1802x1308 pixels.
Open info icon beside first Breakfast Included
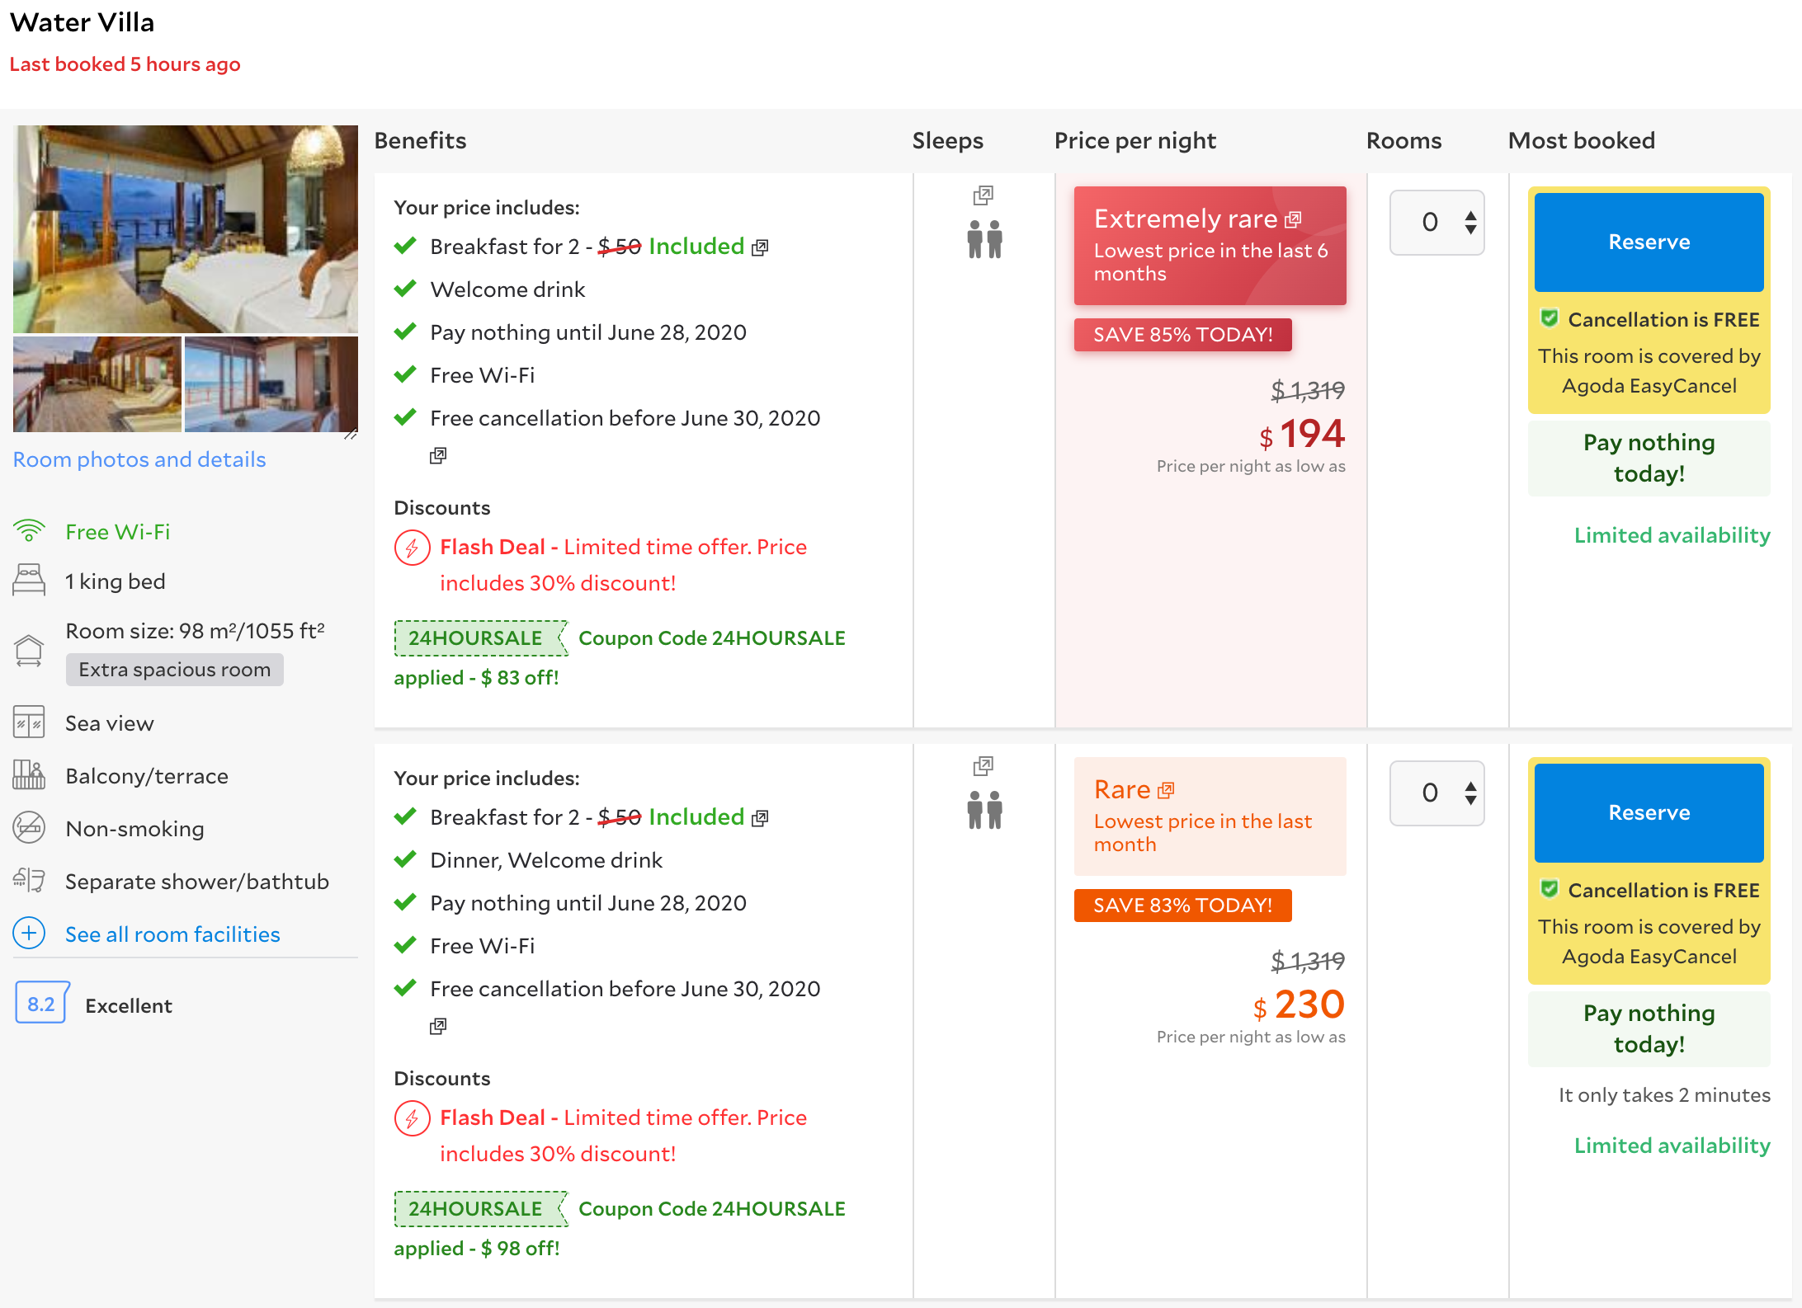click(x=760, y=247)
